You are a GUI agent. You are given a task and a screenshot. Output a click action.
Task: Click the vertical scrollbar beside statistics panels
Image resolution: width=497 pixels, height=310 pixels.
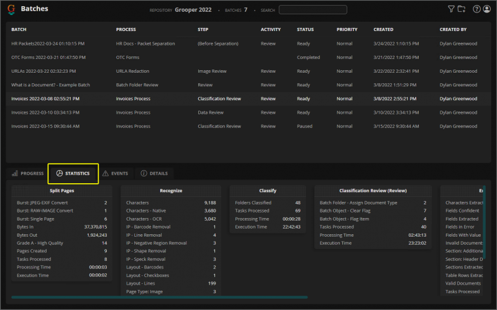click(x=484, y=236)
